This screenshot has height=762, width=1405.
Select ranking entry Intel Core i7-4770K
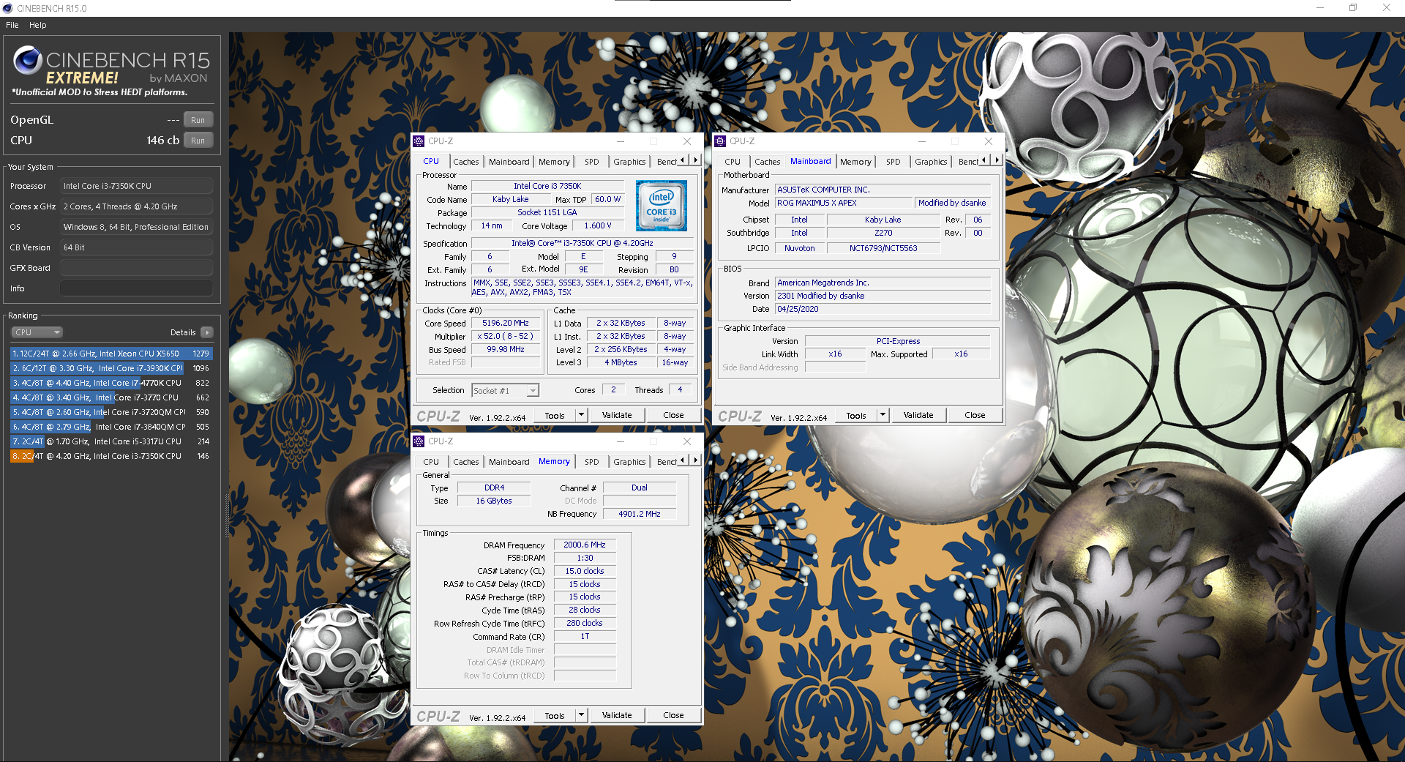coord(111,383)
